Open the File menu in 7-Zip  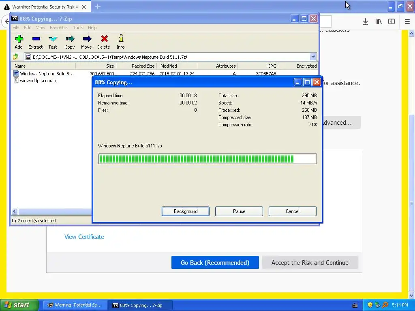pos(16,28)
